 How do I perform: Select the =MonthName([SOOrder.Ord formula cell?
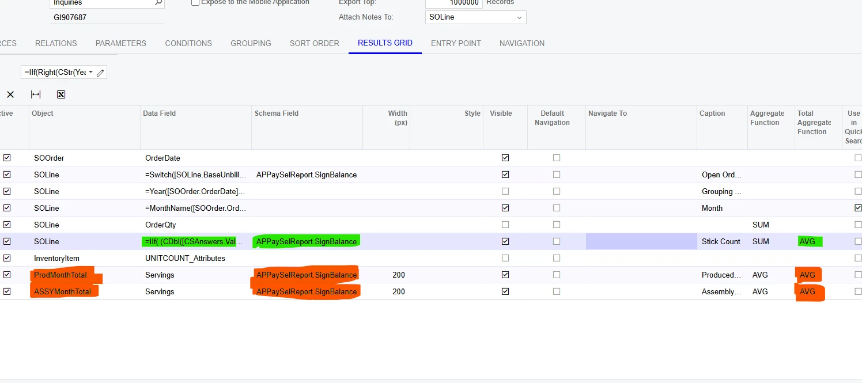point(196,208)
